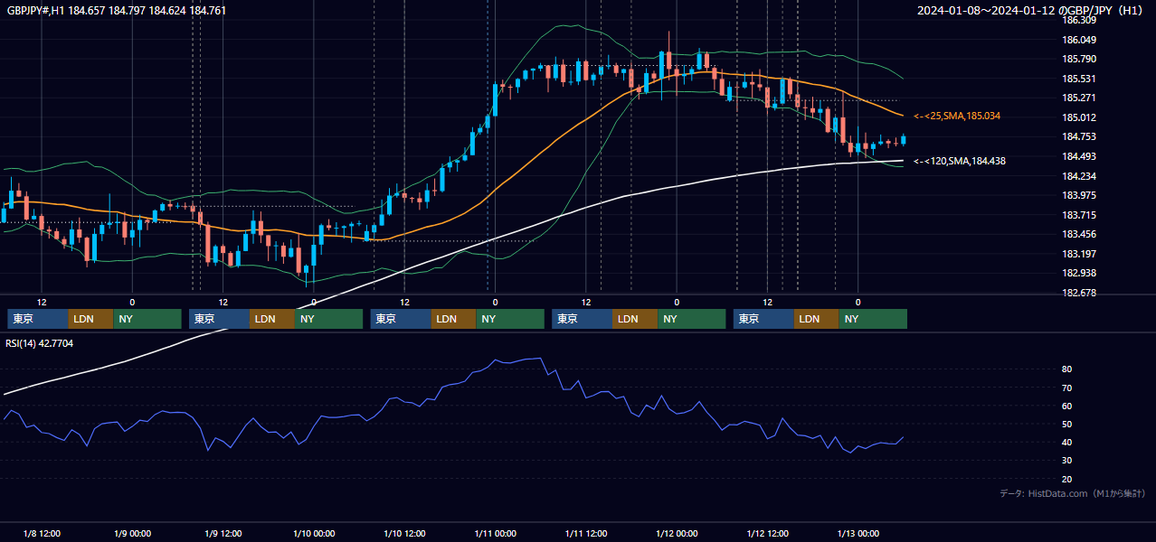Screen dimensions: 1156x542
Task: Click price axis value 183.715
Action: (x=1078, y=215)
